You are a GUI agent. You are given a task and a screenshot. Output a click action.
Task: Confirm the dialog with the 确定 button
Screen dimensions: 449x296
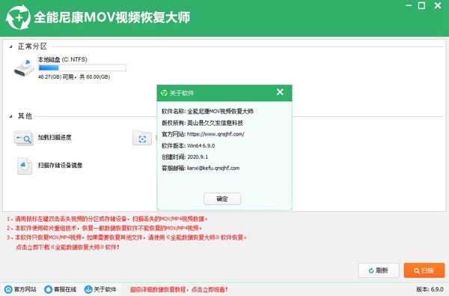click(222, 199)
